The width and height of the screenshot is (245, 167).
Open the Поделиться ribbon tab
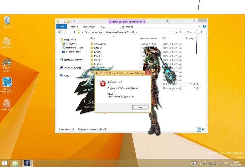(x=89, y=27)
